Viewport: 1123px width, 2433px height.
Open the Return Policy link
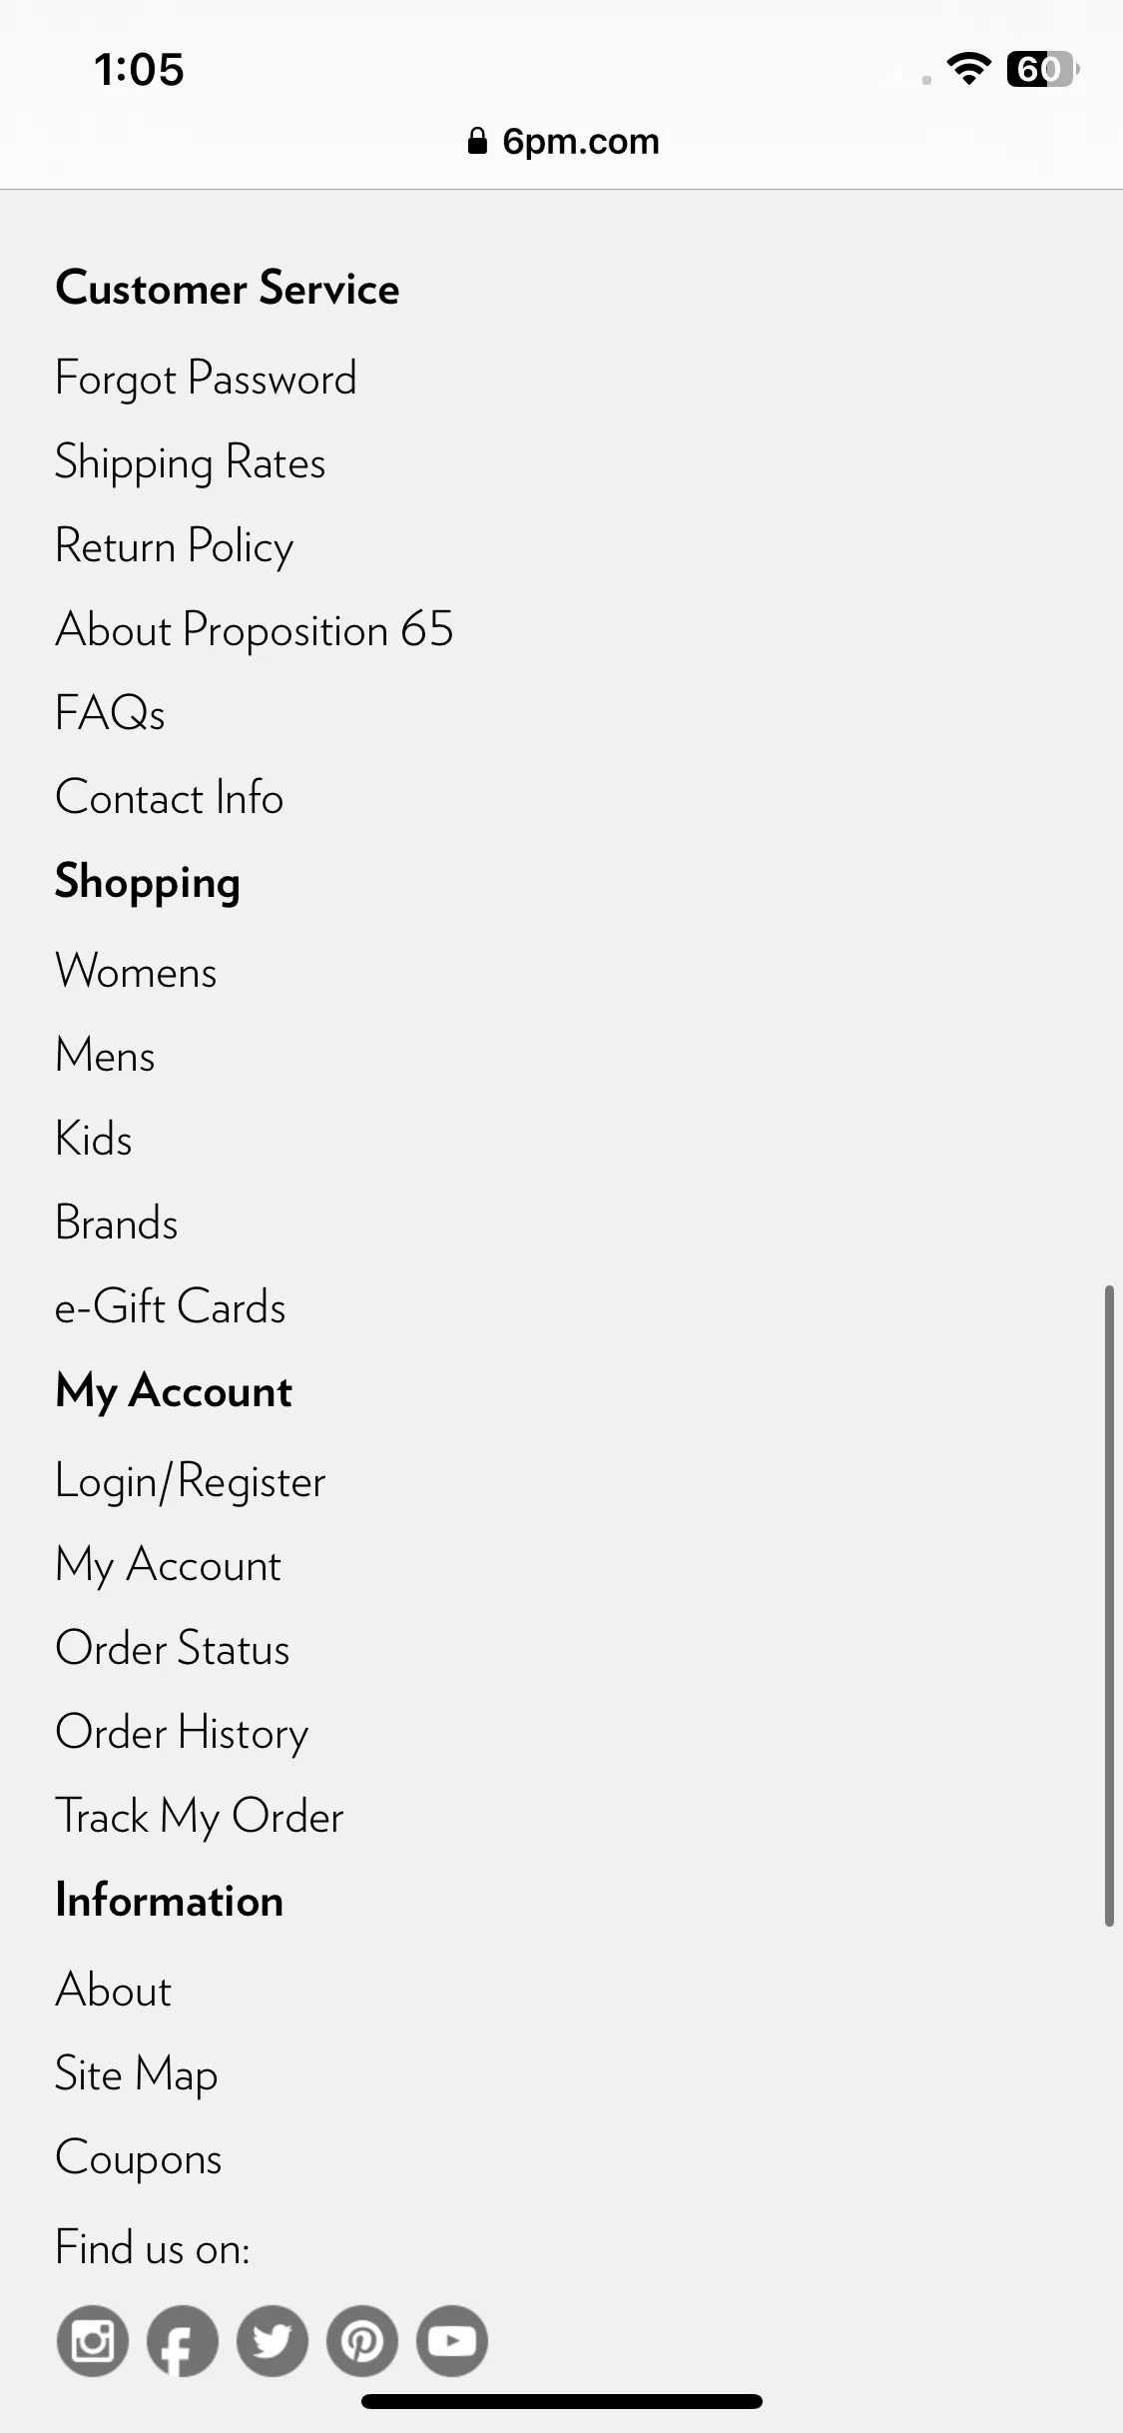(175, 546)
